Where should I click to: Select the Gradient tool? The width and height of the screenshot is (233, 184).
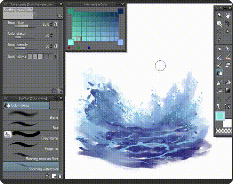click(x=228, y=90)
